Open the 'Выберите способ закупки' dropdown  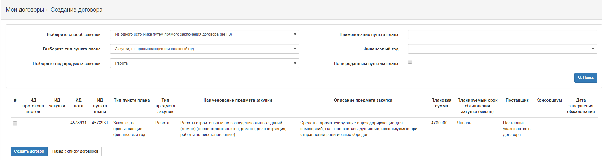pos(204,34)
